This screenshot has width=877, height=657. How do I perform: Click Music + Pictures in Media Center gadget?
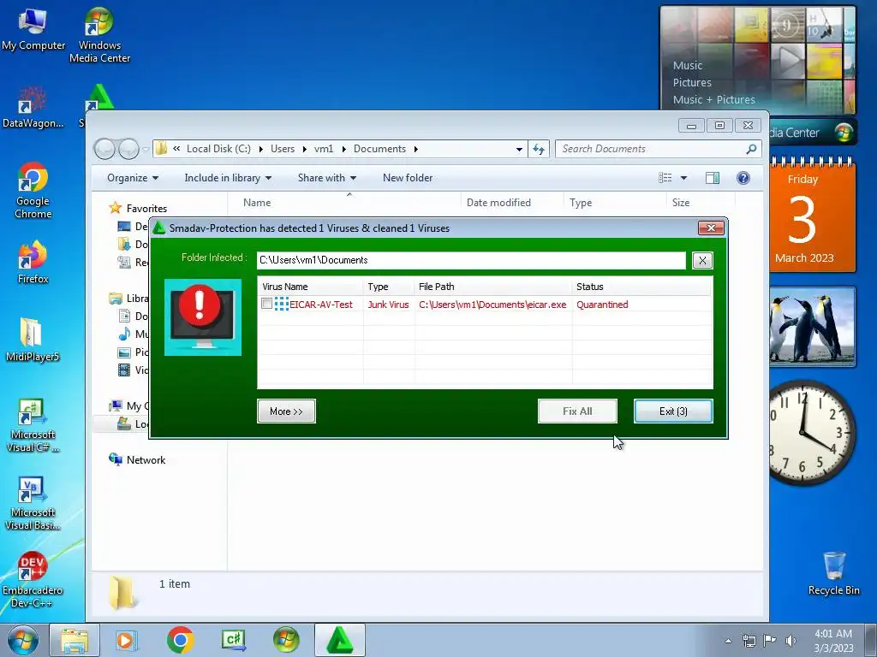point(713,99)
